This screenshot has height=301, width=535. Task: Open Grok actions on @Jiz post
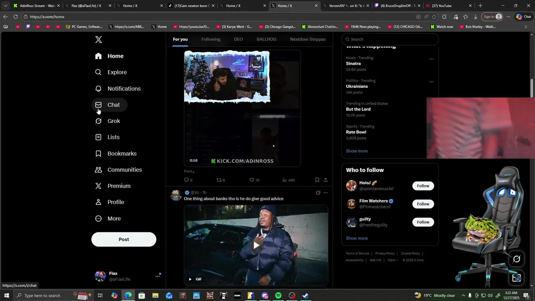(318, 193)
